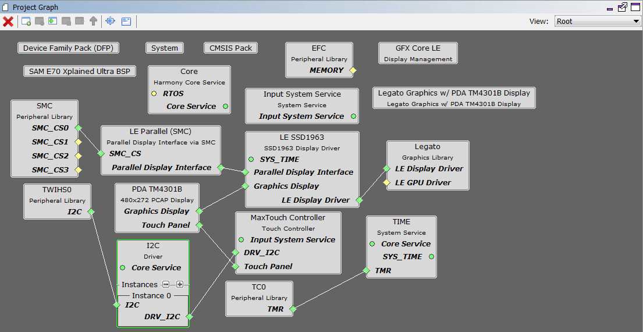Click the SYS_TIME circle on TIME
This screenshot has height=332, width=643.
pos(431,256)
